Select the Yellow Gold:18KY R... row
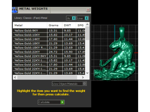The image size is (150, 112). [x=49, y=48]
